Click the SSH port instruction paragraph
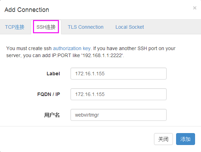Viewport: 201px width, 152px height. pos(91,52)
